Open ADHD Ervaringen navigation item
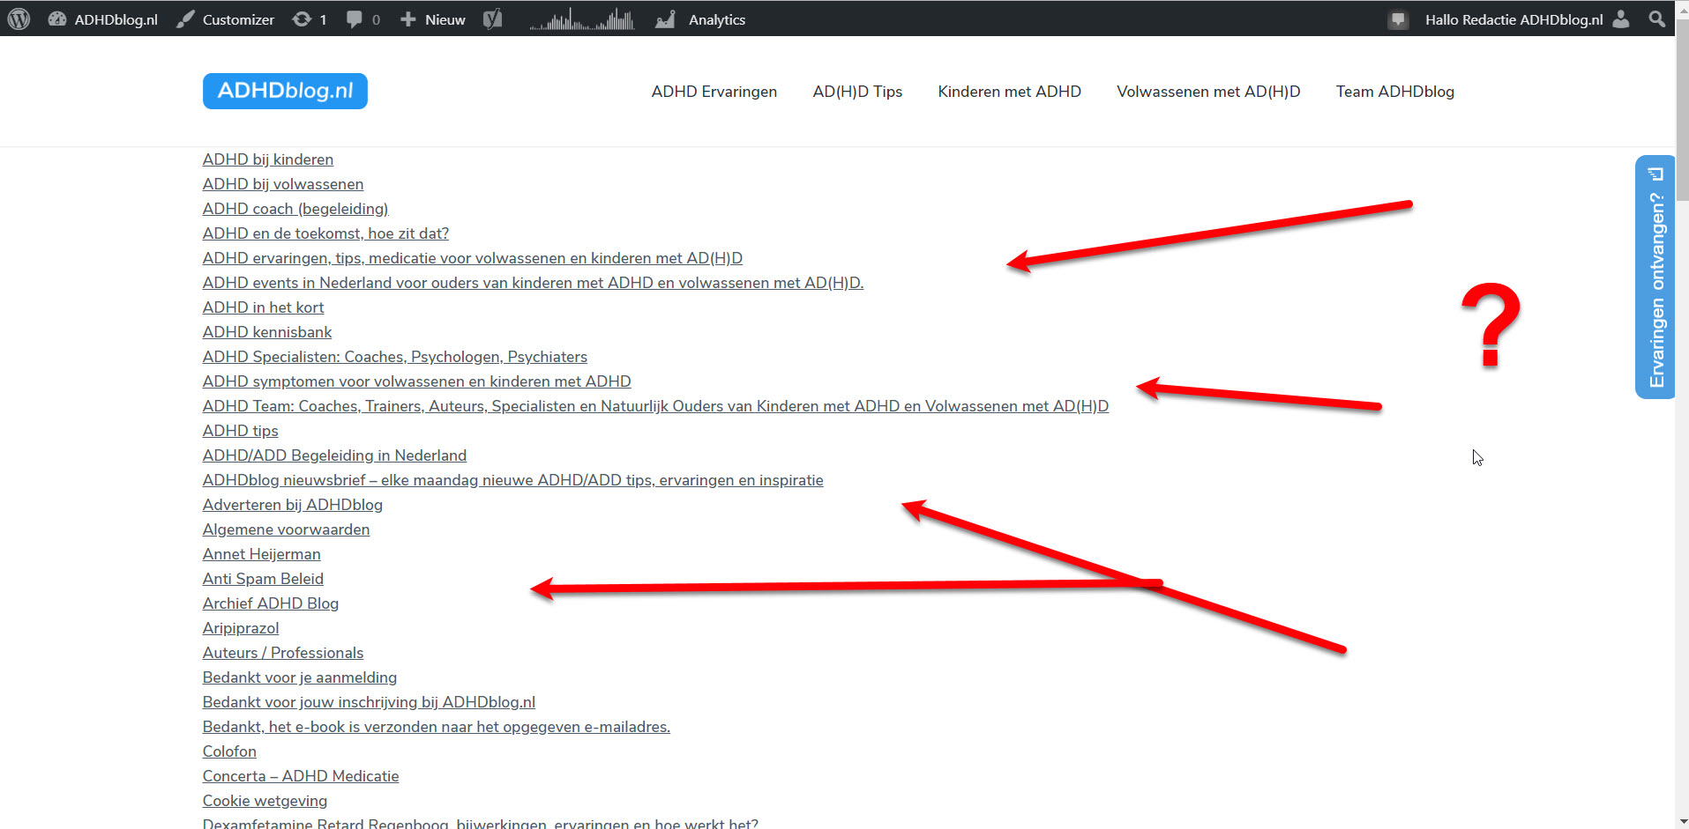This screenshot has height=829, width=1689. coord(714,92)
